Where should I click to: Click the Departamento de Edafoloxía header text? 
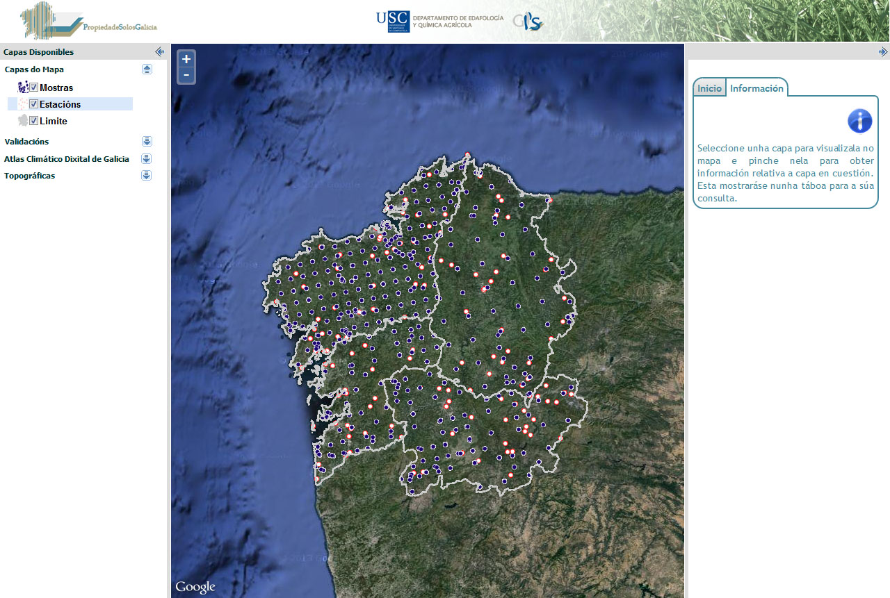click(458, 22)
